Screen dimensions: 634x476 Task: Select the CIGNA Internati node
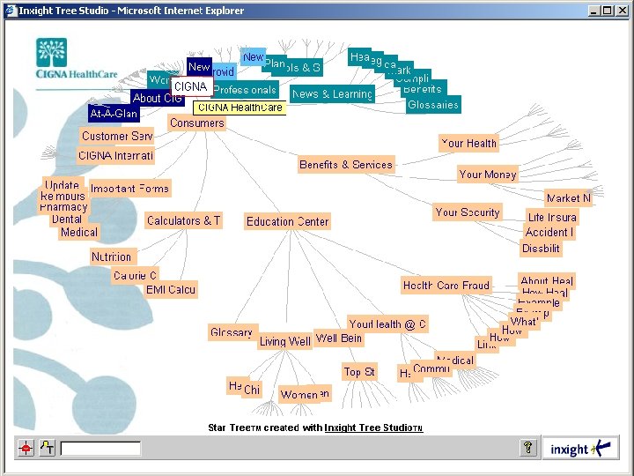(115, 156)
